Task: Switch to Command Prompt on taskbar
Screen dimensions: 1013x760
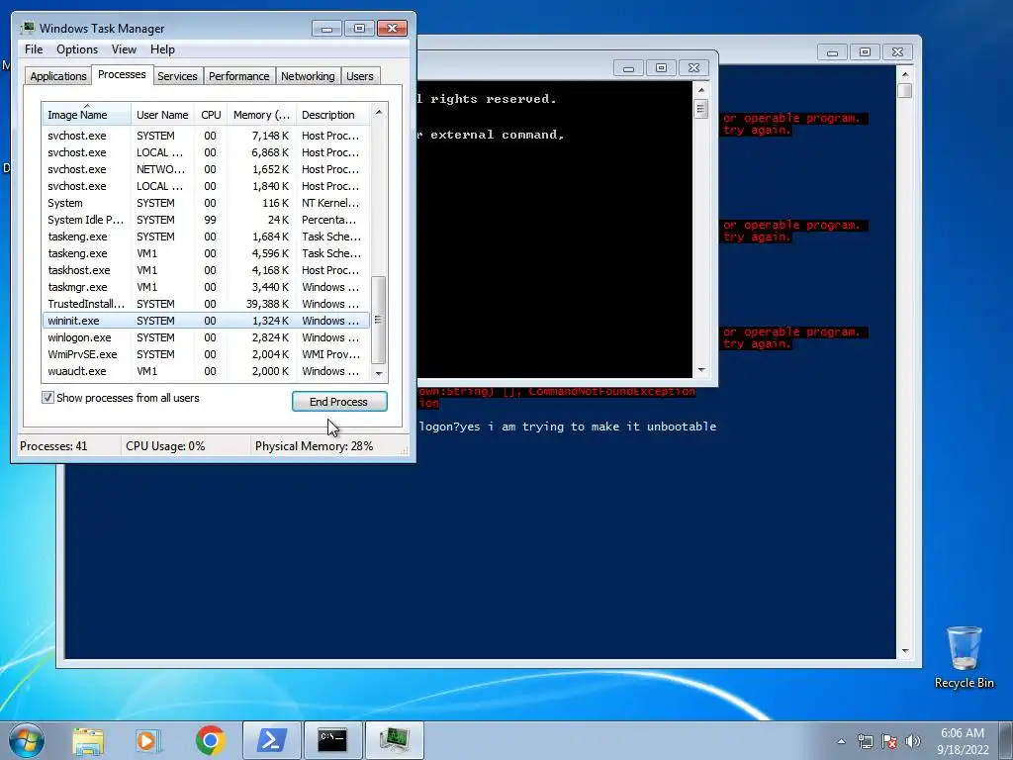Action: [x=332, y=740]
